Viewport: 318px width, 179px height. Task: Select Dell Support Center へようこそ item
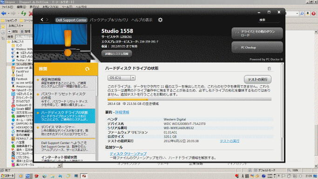coord(65,146)
